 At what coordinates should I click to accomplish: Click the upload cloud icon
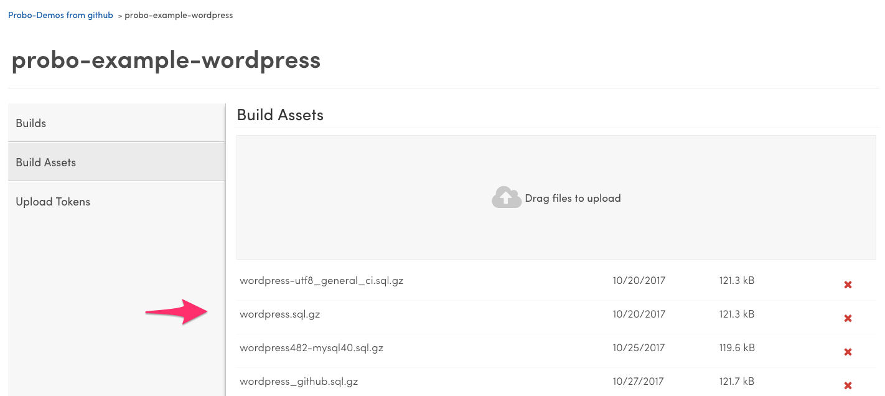point(506,197)
